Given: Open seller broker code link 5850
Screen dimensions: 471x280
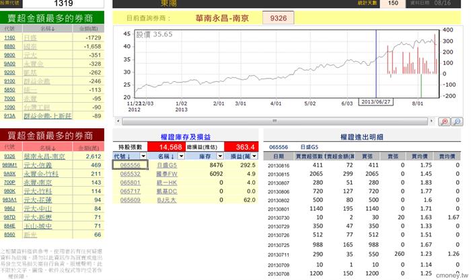Looking at the screenshot, I should point(9,90).
